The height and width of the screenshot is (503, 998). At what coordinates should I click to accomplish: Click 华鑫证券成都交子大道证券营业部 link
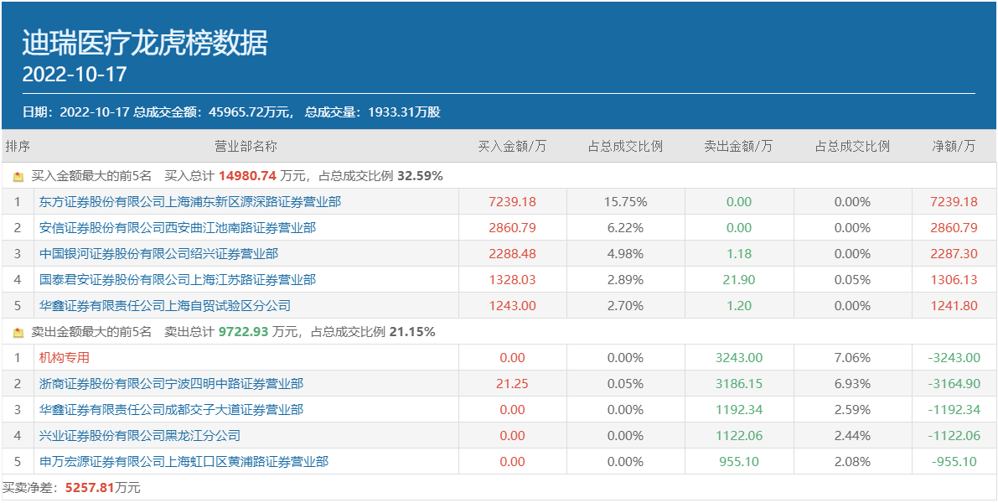[x=171, y=410]
